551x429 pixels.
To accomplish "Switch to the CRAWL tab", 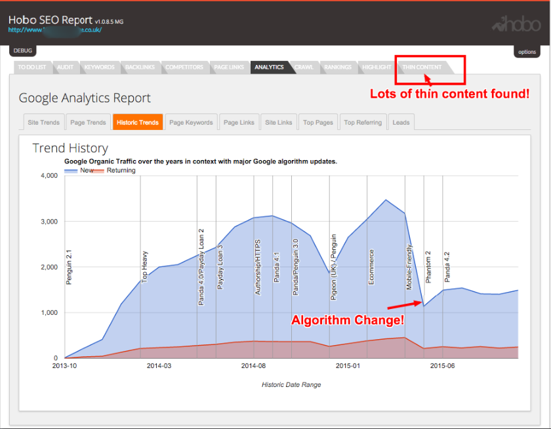I will [304, 67].
